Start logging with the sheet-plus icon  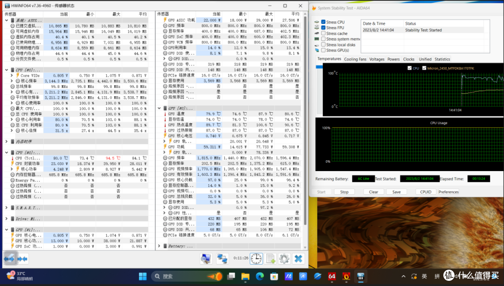(270, 258)
